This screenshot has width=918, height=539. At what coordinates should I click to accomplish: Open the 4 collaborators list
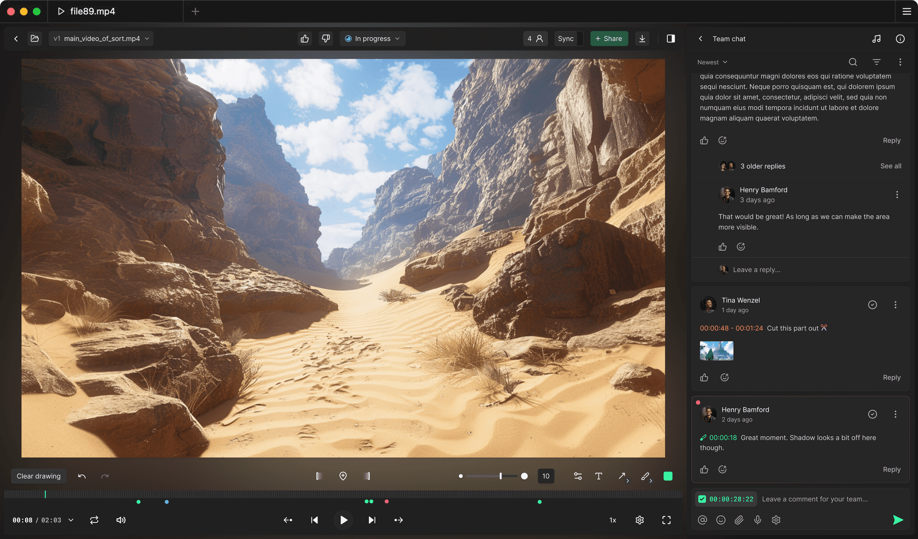[535, 39]
